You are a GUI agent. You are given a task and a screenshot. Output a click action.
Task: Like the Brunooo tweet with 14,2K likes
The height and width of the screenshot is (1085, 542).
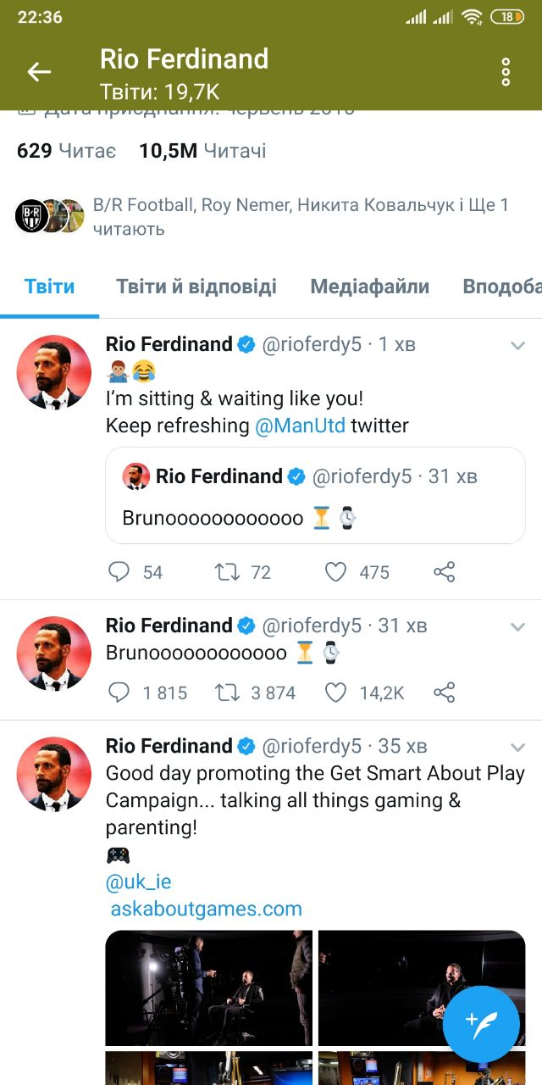[x=336, y=693]
